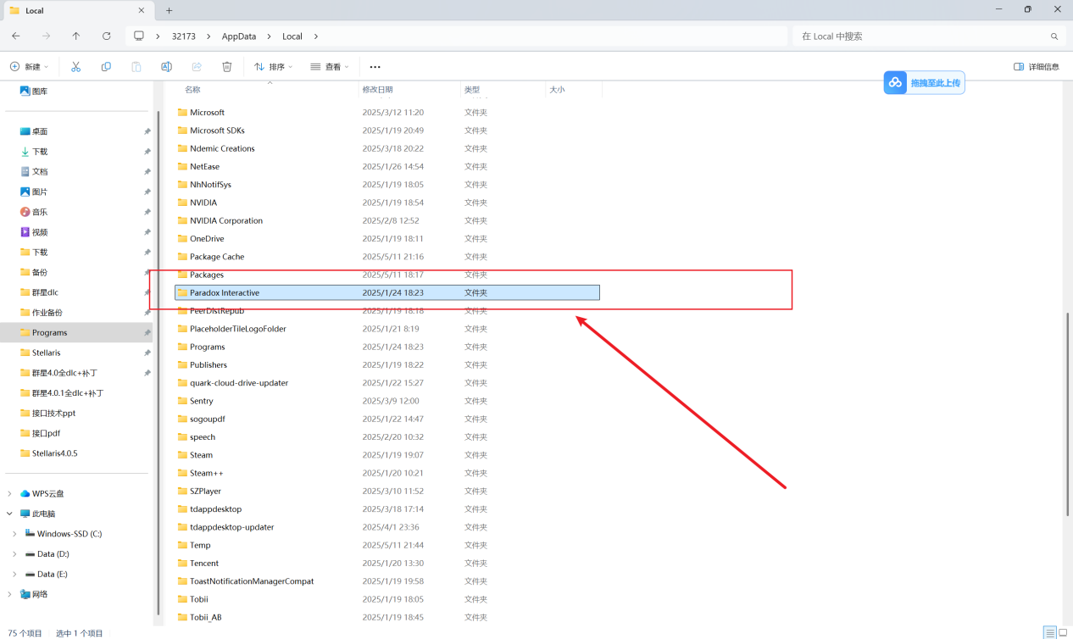Click the Local tab title
This screenshot has height=639, width=1073.
[35, 10]
